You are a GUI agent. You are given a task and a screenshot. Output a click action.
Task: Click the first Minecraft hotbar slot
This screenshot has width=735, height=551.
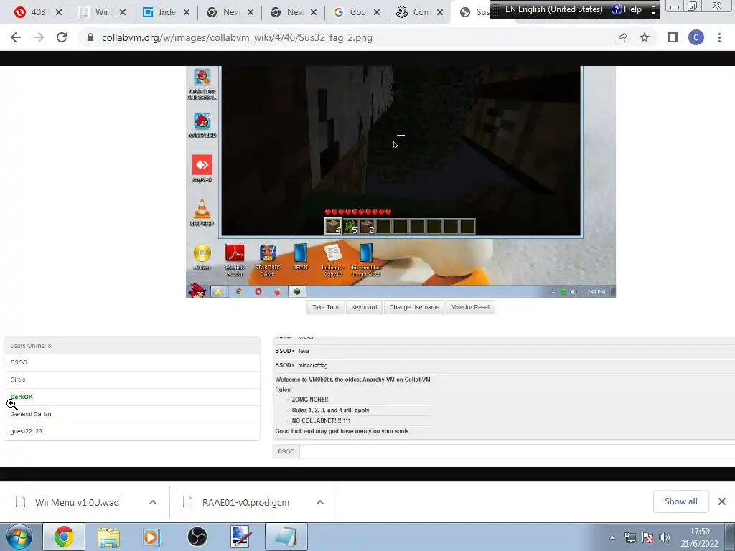click(x=333, y=226)
